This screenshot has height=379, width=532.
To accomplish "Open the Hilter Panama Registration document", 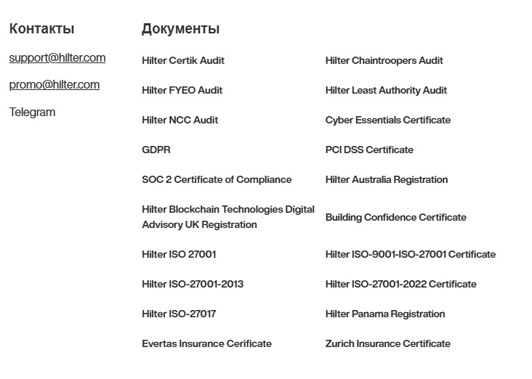I will [385, 314].
